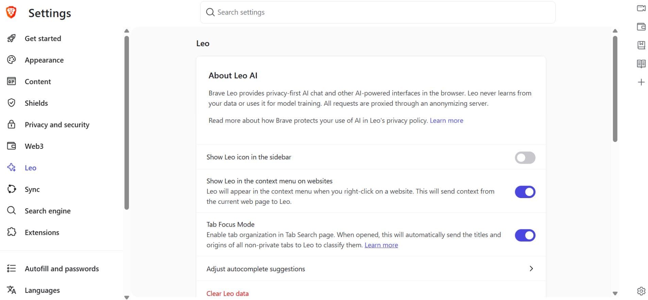648x300 pixels.
Task: Click the Autofill and passwords list icon
Action: click(12, 268)
